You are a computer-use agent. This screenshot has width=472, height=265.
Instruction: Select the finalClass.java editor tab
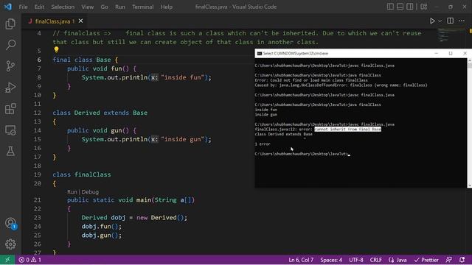click(x=55, y=21)
